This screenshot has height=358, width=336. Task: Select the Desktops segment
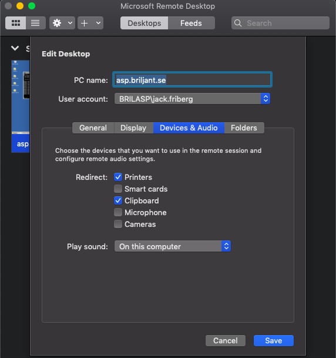point(144,23)
